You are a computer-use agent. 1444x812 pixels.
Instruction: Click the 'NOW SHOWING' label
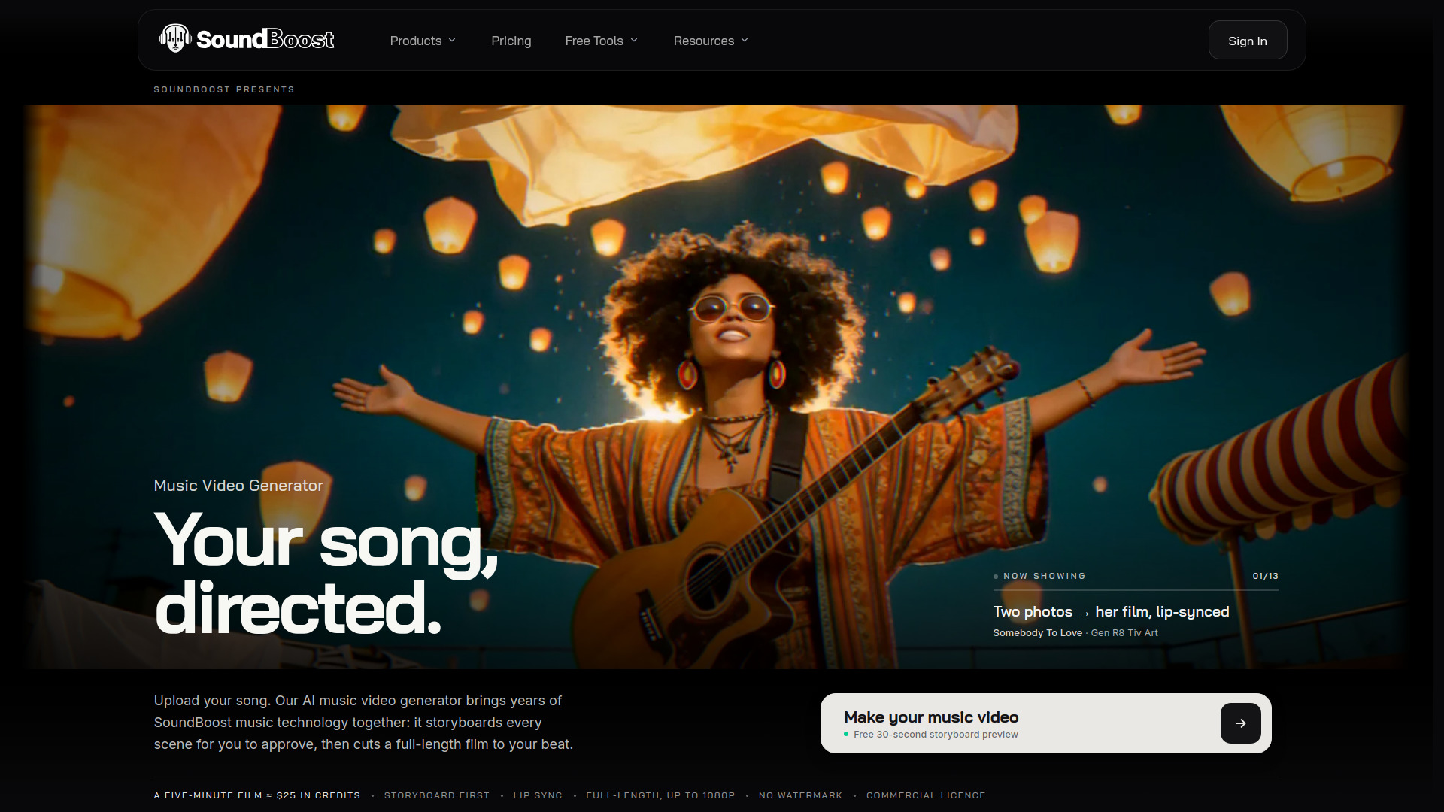coord(1045,576)
